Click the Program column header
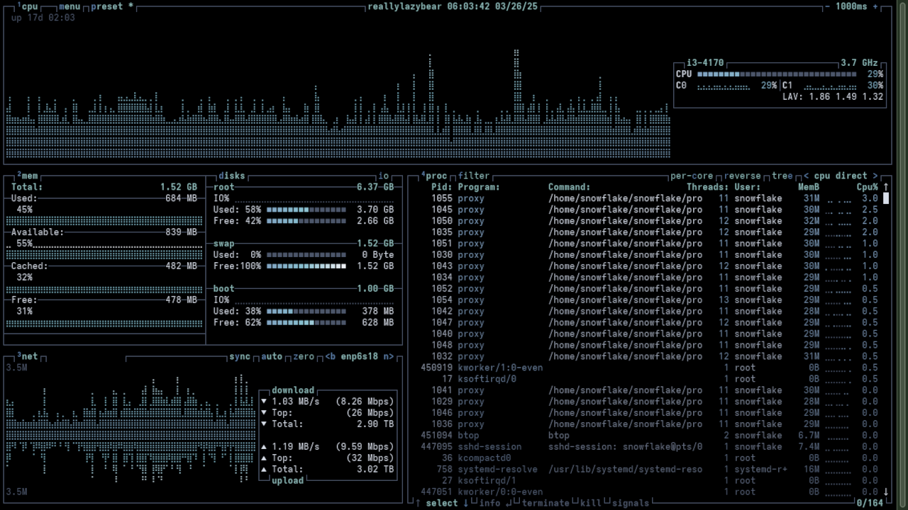Viewport: 908px width, 510px height. (x=479, y=187)
